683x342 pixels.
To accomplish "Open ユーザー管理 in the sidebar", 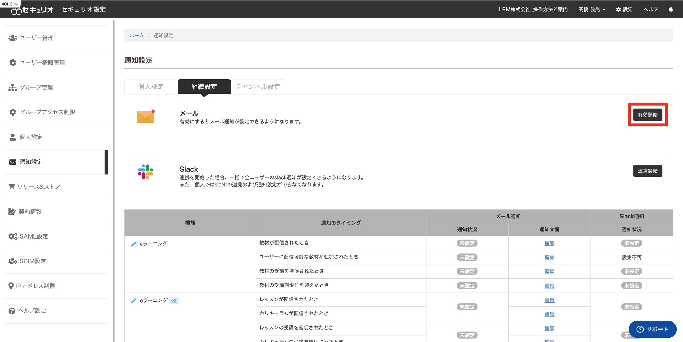I will coord(57,38).
